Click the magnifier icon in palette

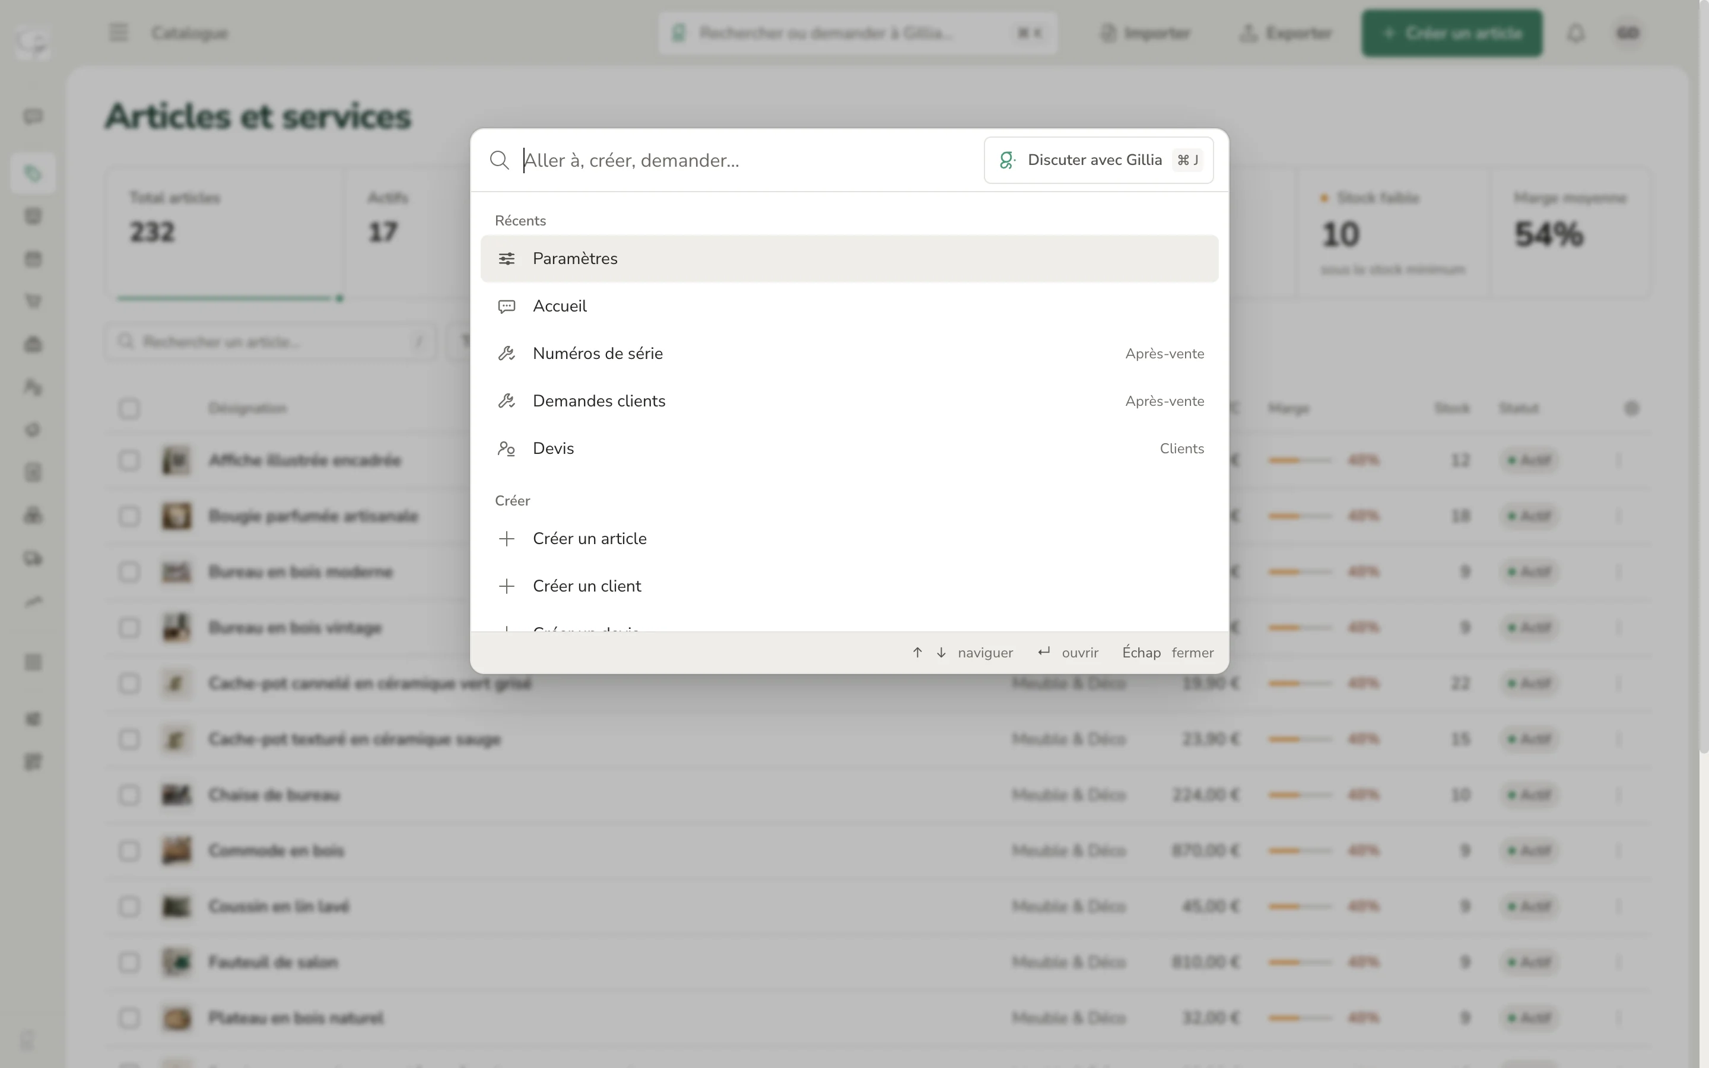[x=499, y=160]
